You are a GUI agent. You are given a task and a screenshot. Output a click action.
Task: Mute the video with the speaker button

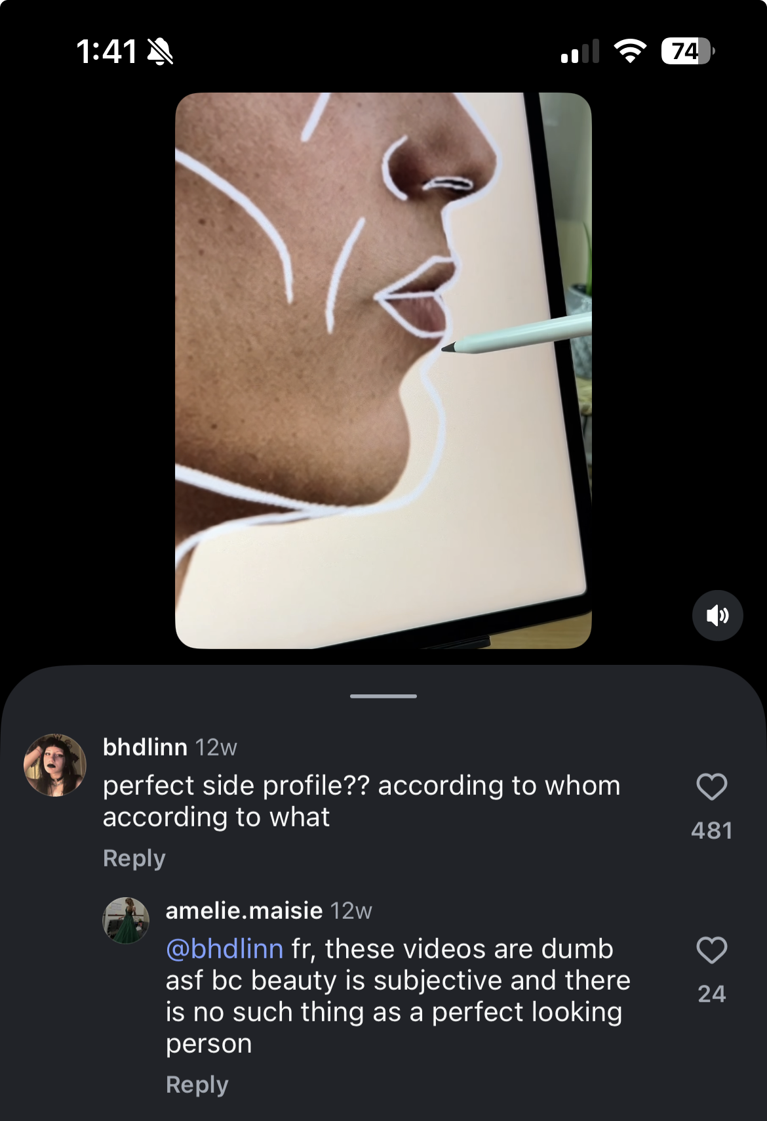click(717, 616)
